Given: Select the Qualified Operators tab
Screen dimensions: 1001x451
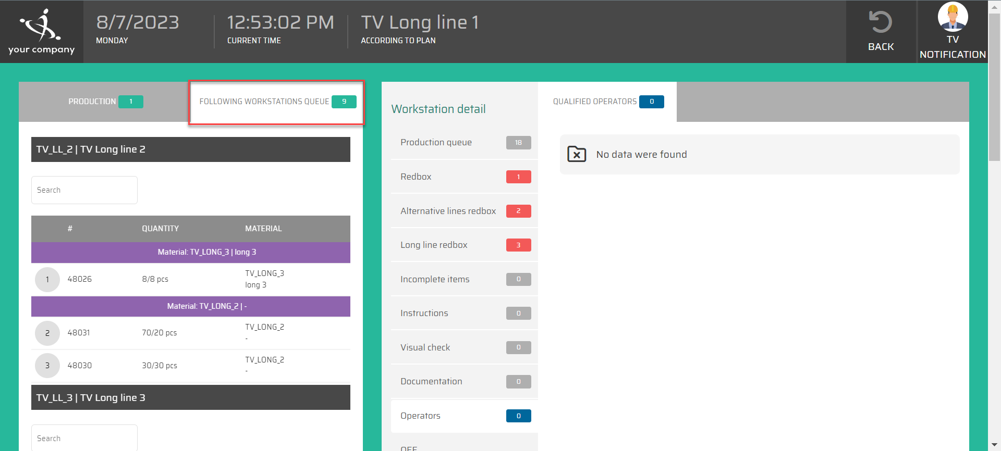Looking at the screenshot, I should click(607, 102).
